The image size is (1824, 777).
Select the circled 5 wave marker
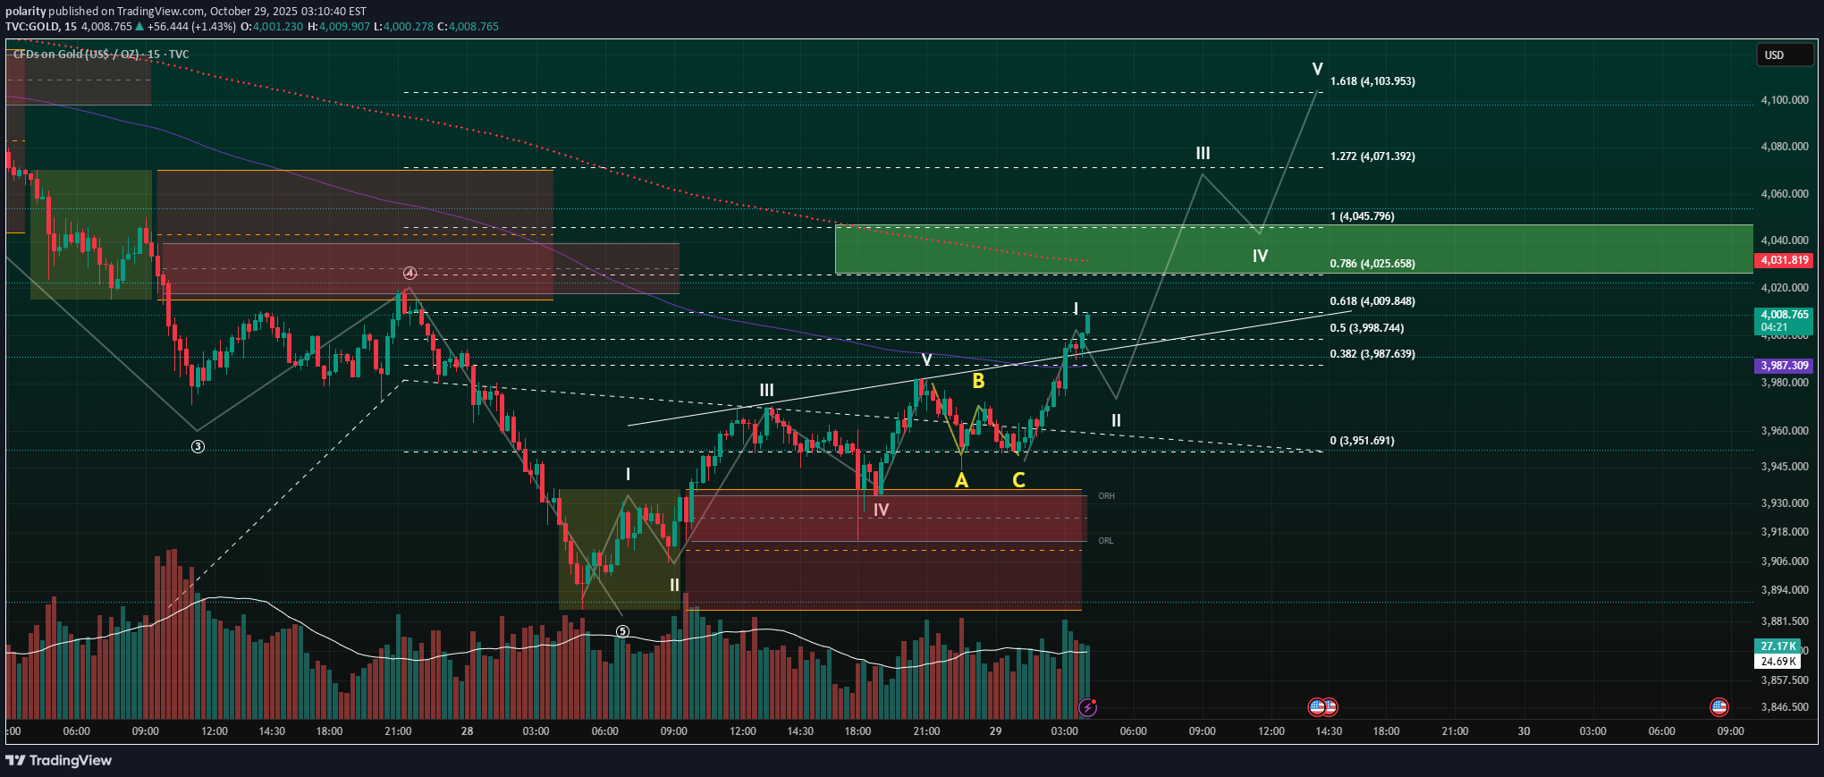coord(622,631)
